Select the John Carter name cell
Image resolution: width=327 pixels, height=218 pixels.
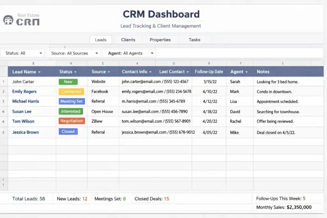tap(23, 82)
